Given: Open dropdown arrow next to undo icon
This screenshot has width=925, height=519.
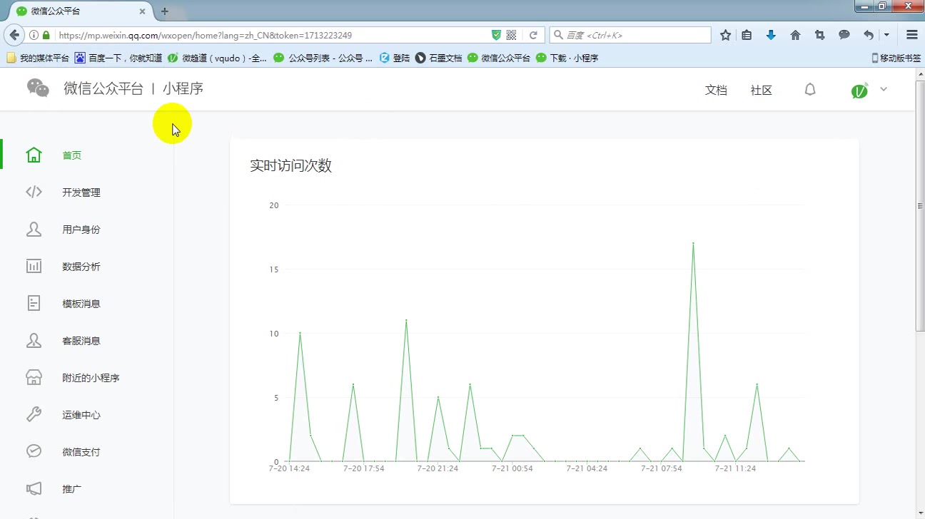Looking at the screenshot, I should 886,35.
